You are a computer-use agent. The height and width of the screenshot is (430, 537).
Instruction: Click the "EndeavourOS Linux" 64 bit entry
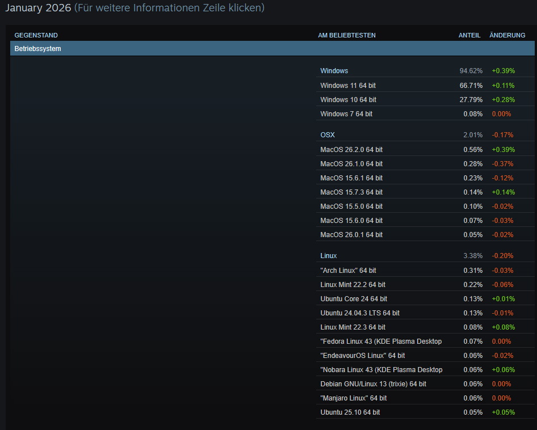click(x=425, y=356)
